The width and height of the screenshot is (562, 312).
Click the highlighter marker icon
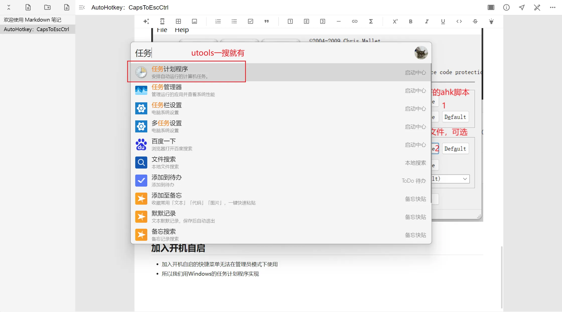click(x=491, y=21)
